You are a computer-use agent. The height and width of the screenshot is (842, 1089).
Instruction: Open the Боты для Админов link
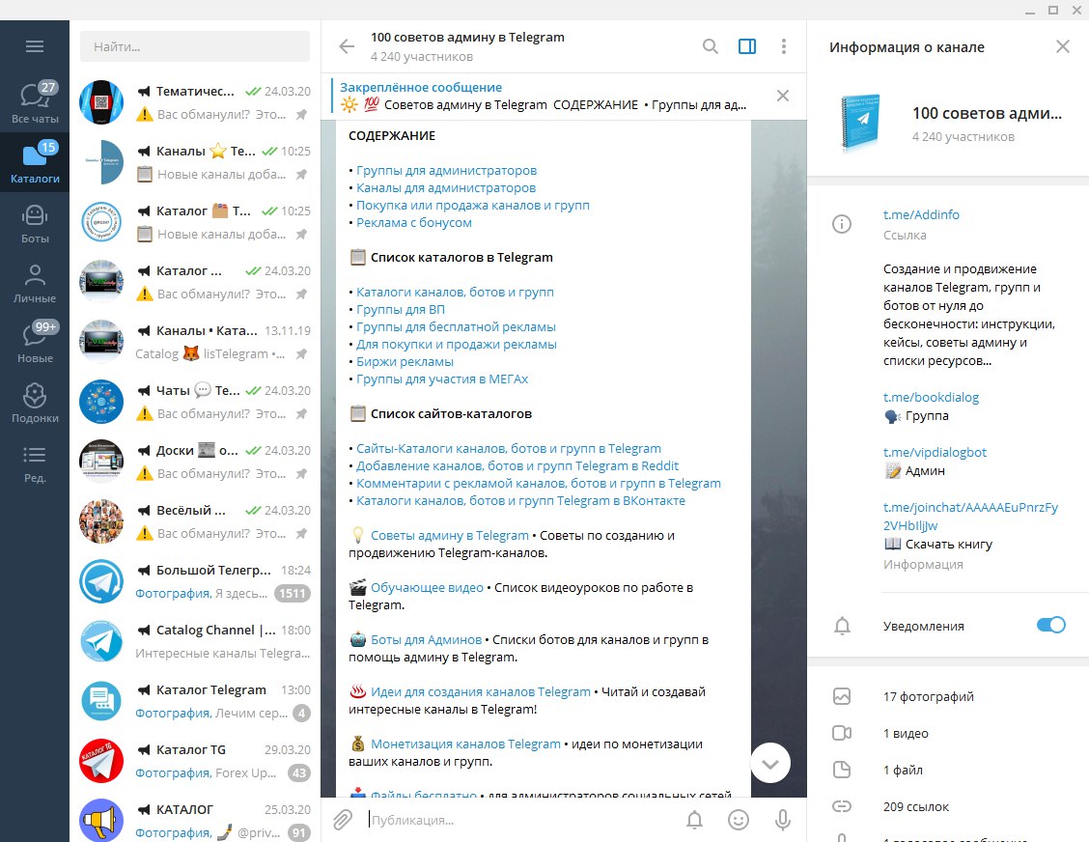[426, 639]
